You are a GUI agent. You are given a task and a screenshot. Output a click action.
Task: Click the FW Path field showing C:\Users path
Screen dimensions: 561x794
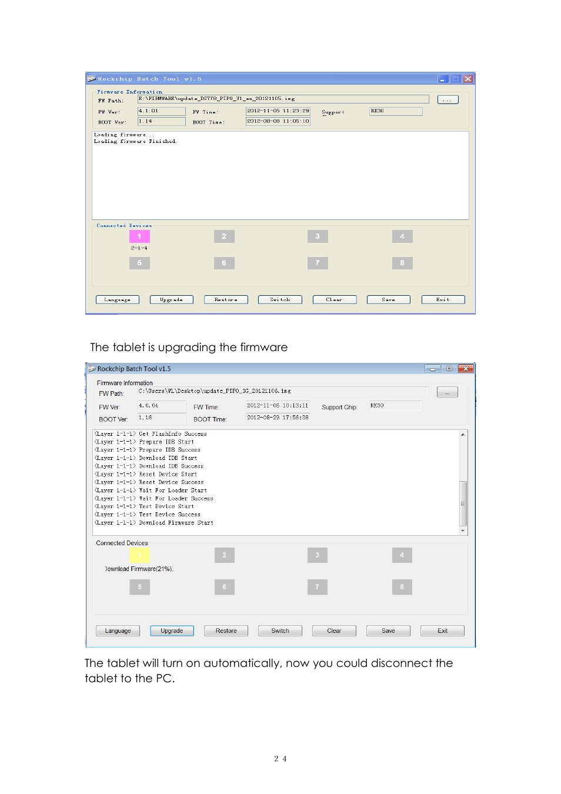pos(283,391)
